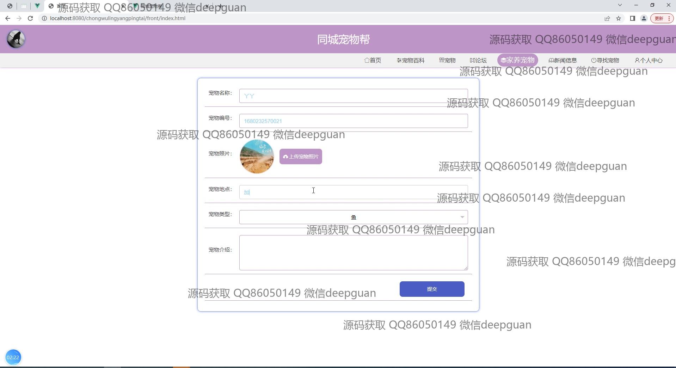This screenshot has height=368, width=676.
Task: Open the tab search chevron in title bar
Action: [620, 5]
